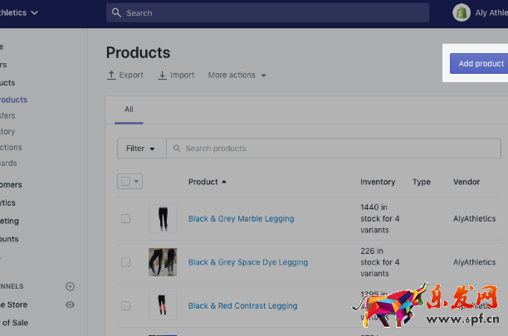Viewport: 508px width, 336px height.
Task: Open Black & Grey Marble Legging thumbnail
Action: click(162, 219)
